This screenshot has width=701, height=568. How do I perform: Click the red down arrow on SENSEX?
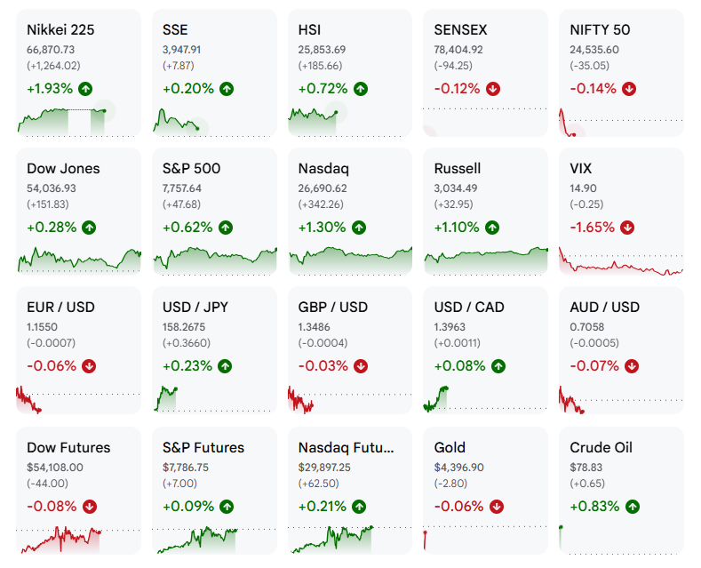pos(493,89)
